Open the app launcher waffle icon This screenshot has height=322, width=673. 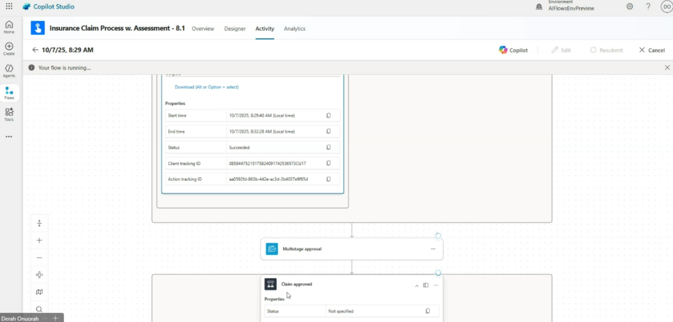[9, 7]
